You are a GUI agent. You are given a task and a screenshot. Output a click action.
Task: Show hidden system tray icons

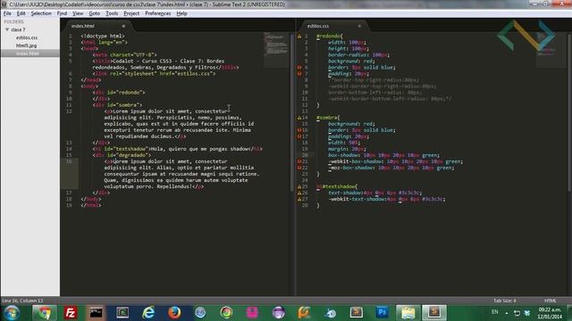(x=507, y=313)
